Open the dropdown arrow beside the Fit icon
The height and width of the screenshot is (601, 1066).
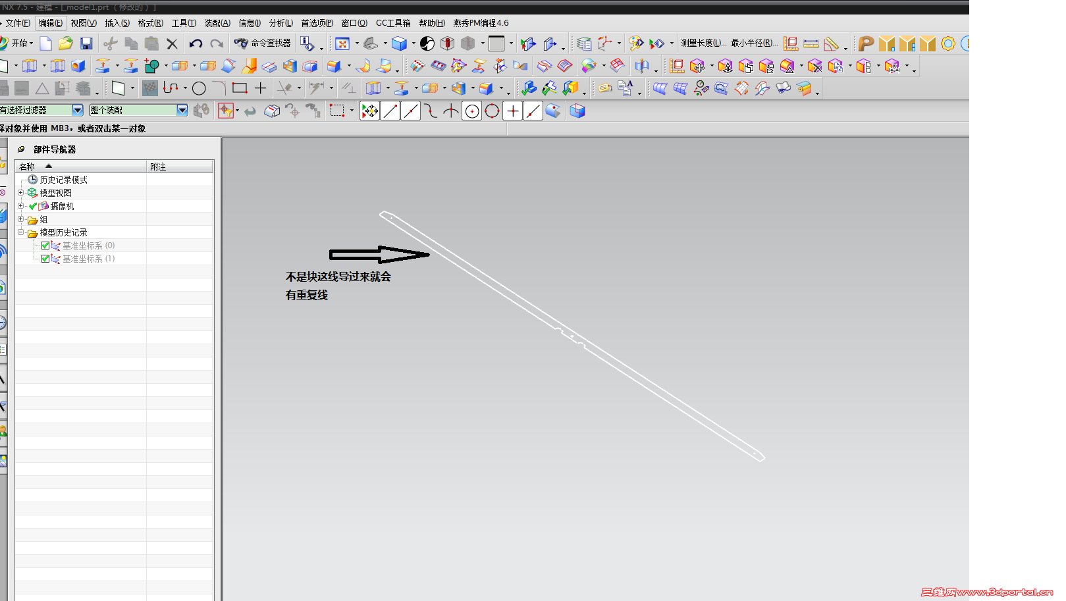coord(357,43)
